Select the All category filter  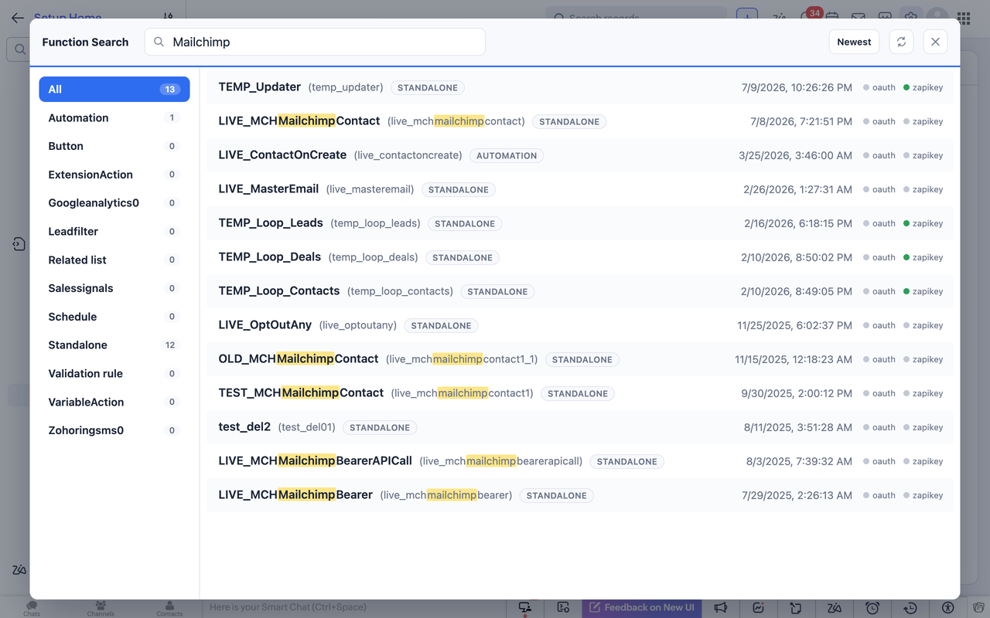(114, 90)
